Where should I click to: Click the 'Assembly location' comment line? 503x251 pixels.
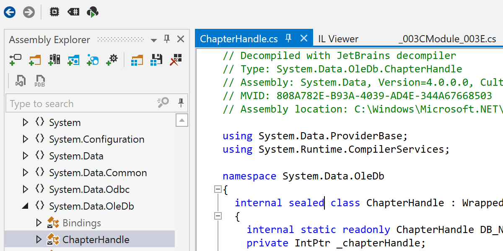pyautogui.click(x=363, y=109)
